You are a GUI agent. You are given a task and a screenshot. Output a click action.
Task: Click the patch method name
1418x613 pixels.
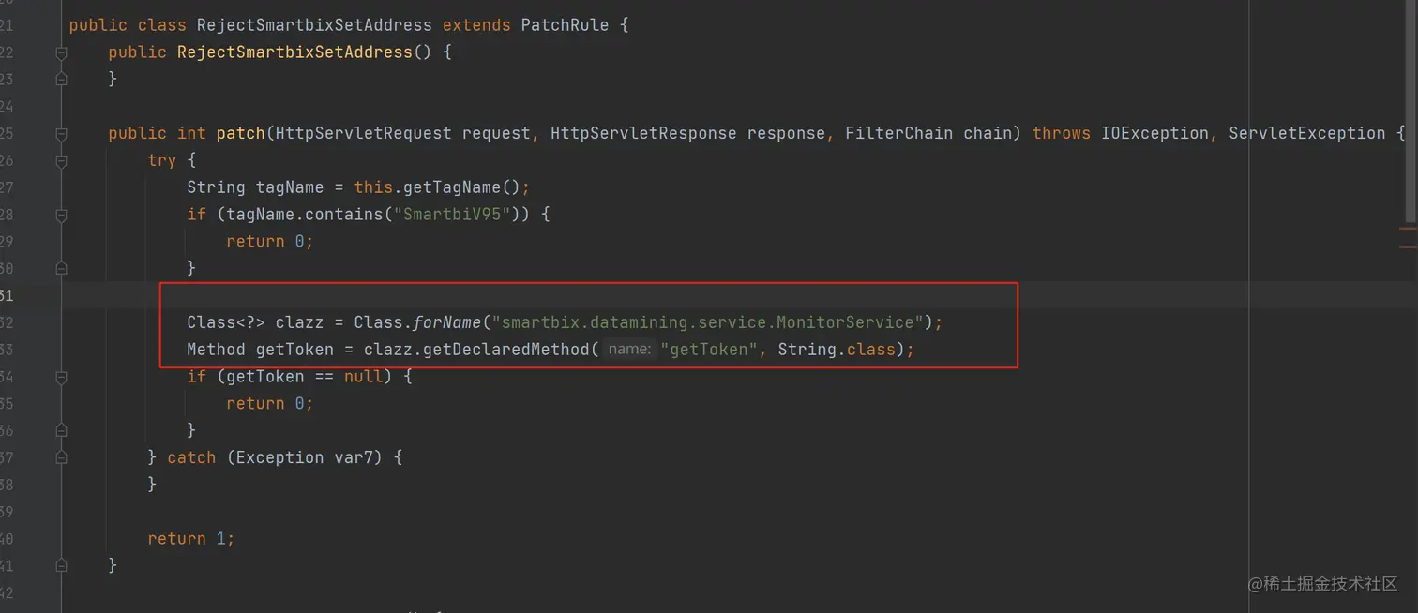point(241,133)
